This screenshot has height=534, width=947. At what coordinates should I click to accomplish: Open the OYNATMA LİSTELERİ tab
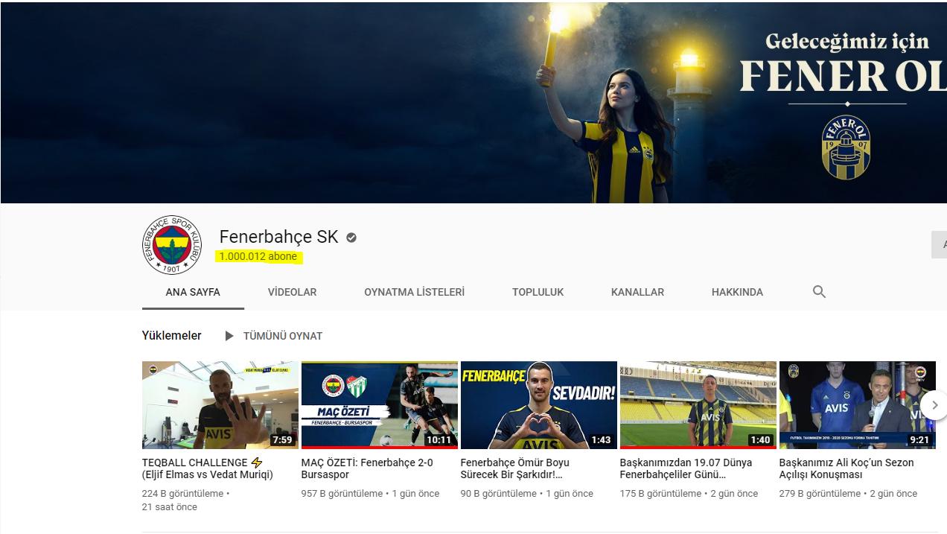pyautogui.click(x=414, y=292)
